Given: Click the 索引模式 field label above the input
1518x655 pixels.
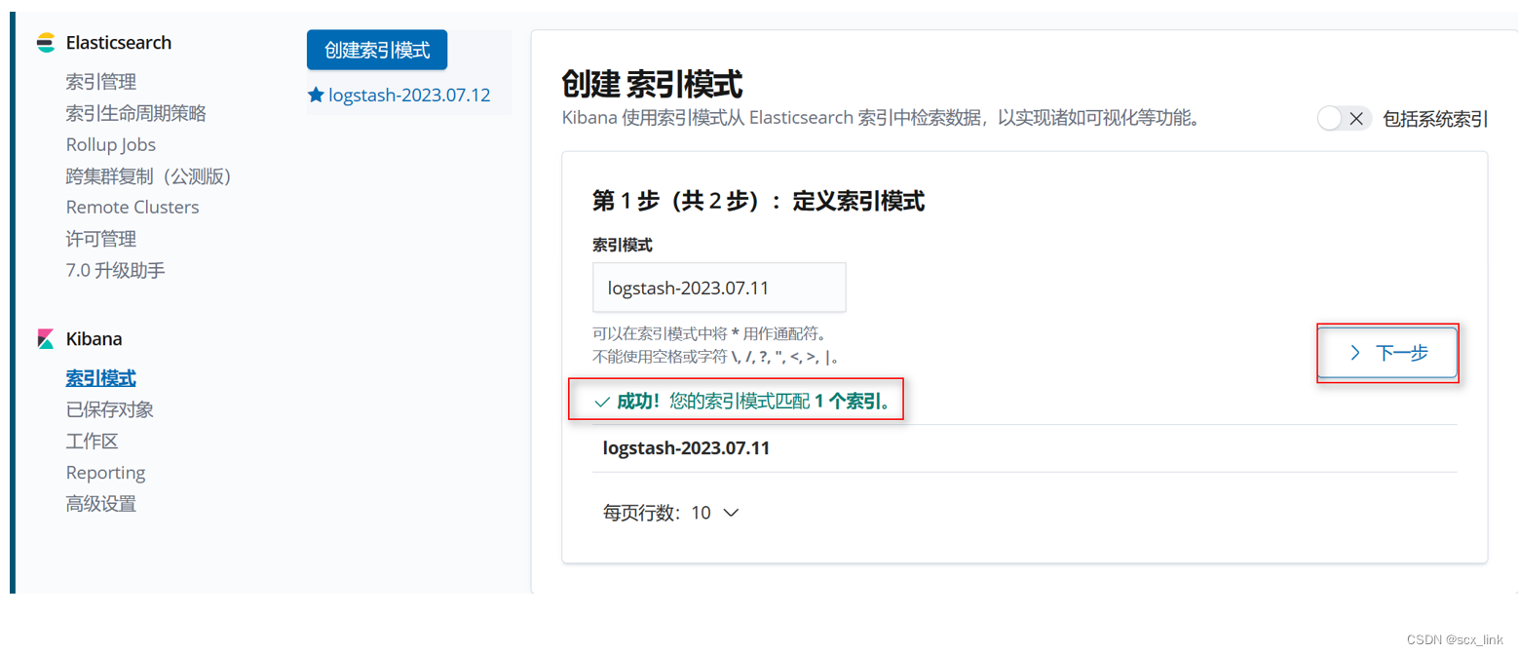Looking at the screenshot, I should click(x=624, y=244).
